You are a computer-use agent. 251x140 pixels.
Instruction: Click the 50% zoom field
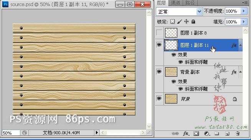[11, 133]
